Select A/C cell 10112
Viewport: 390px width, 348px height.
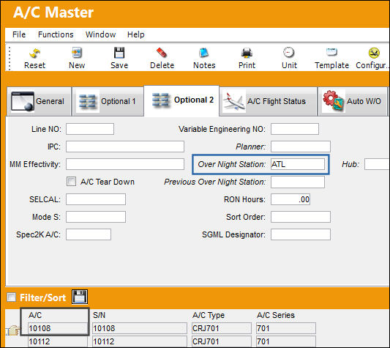(58, 341)
